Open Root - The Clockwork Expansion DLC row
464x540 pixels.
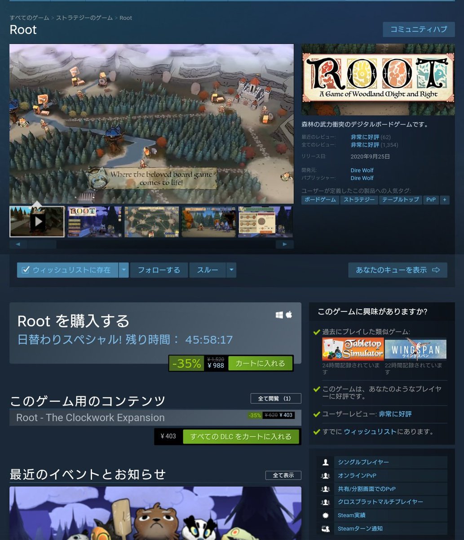(x=155, y=418)
